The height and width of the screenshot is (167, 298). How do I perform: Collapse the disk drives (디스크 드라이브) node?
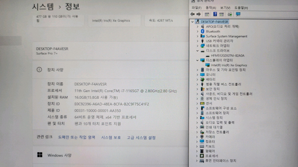(197, 51)
